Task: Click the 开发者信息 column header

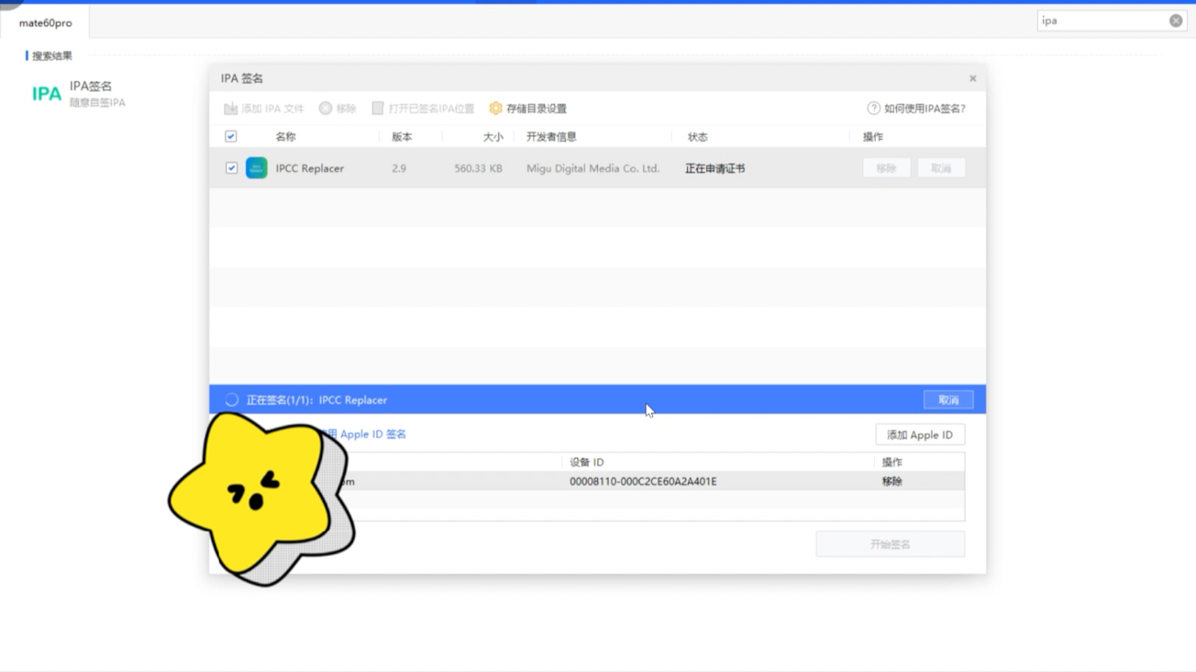Action: click(x=551, y=136)
